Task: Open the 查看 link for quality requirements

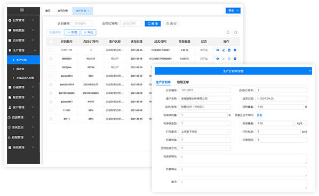Action: pyautogui.click(x=259, y=115)
